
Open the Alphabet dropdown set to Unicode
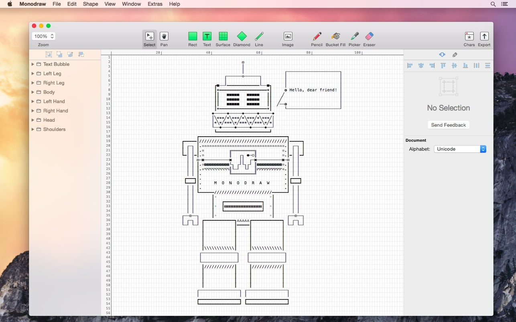point(460,149)
